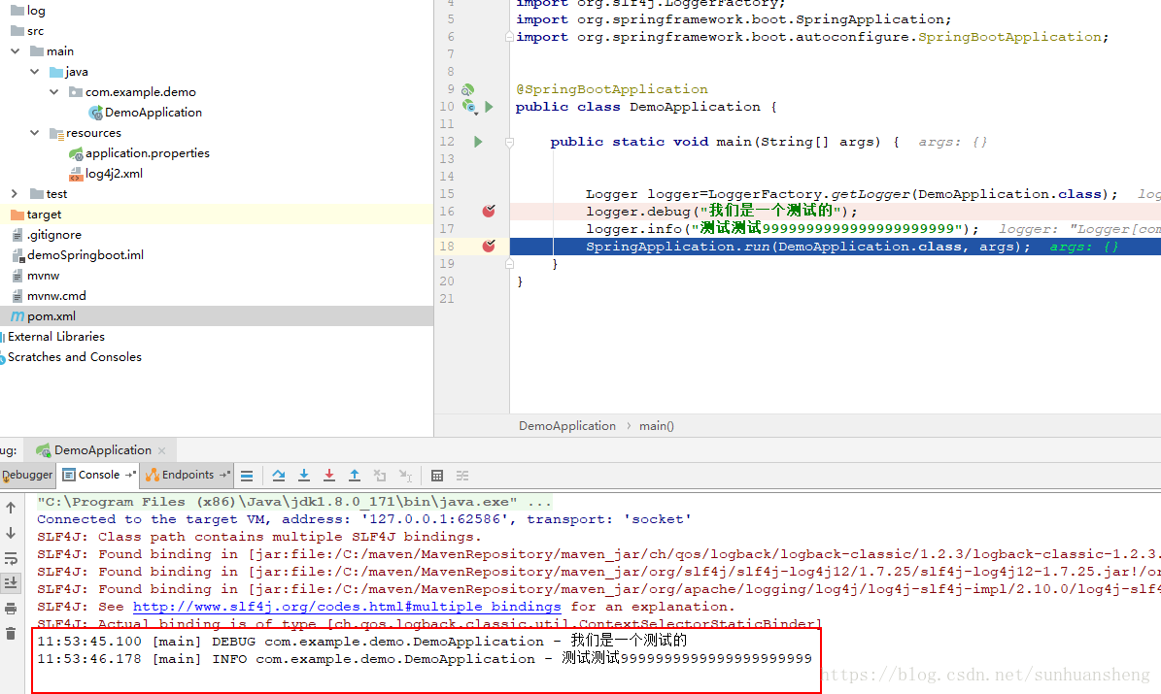Click the 'Connected to the target VM' line
Screen dimensions: 1161x694
pyautogui.click(x=364, y=519)
